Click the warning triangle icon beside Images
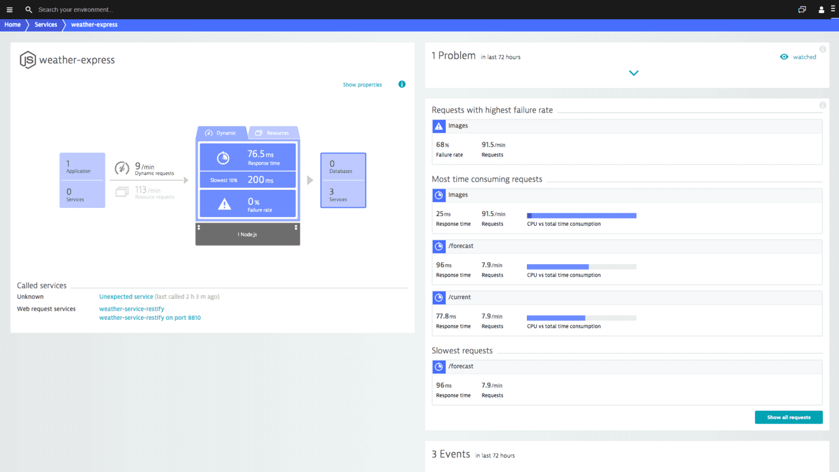 tap(438, 126)
